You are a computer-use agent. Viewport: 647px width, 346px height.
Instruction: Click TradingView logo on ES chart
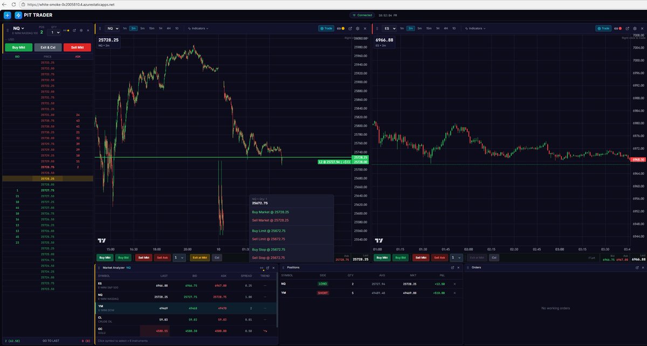pyautogui.click(x=379, y=241)
